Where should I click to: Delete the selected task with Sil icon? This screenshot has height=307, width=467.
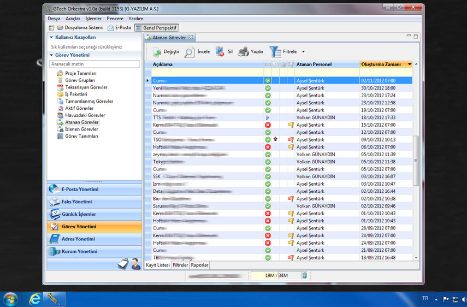pyautogui.click(x=220, y=52)
